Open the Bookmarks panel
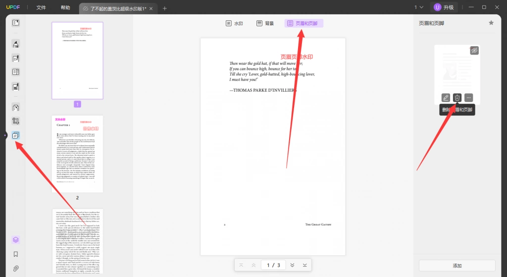507x277 pixels. coord(15,254)
